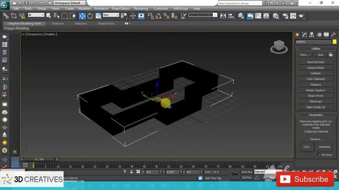This screenshot has height=190, width=339.
Task: Open the Render Setup icon
Action: click(x=285, y=16)
